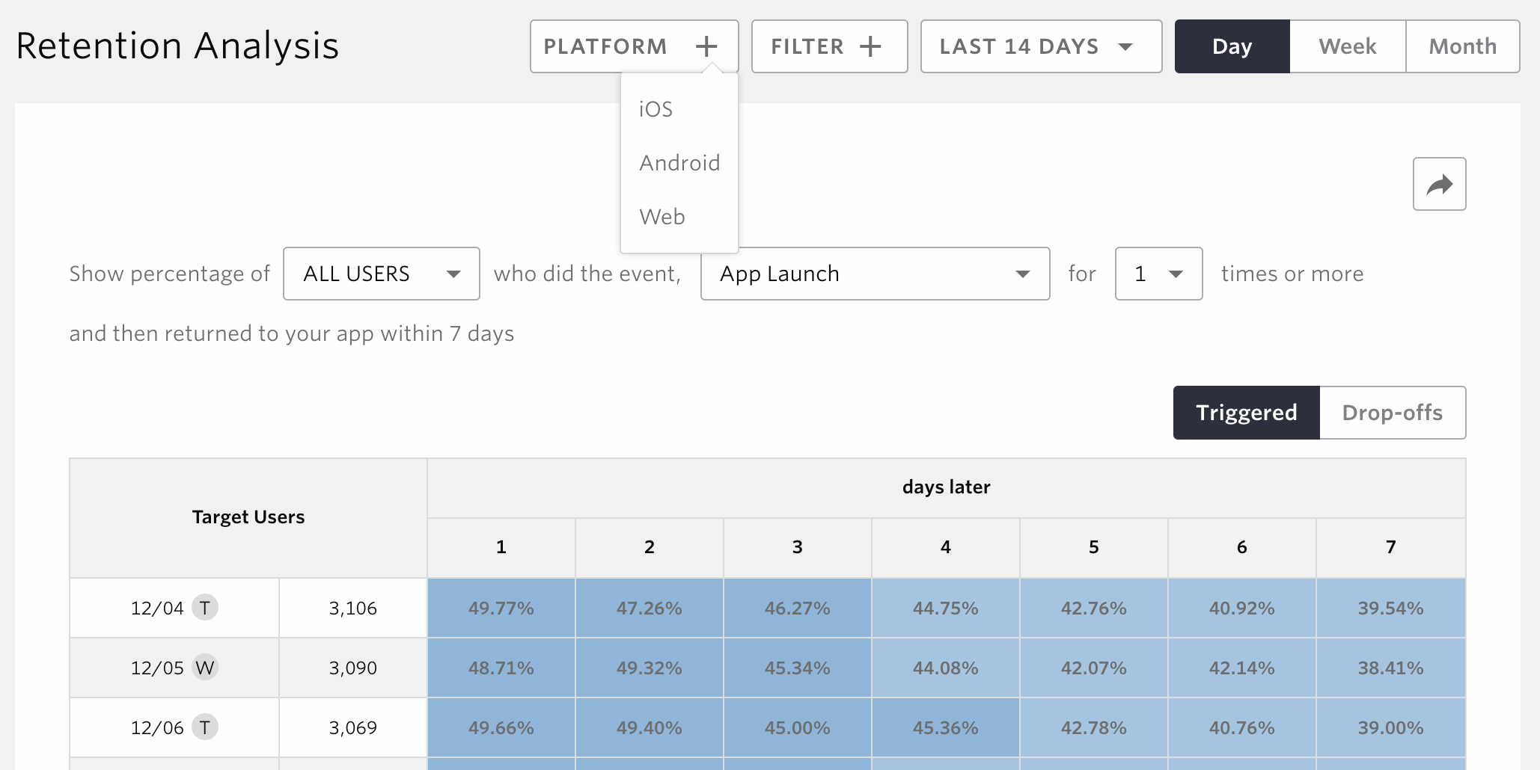This screenshot has height=770, width=1540.
Task: Click the 47.26% retention cell
Action: point(650,608)
